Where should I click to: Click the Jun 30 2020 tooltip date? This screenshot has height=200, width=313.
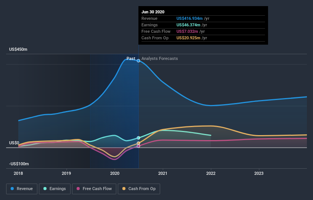(x=153, y=12)
